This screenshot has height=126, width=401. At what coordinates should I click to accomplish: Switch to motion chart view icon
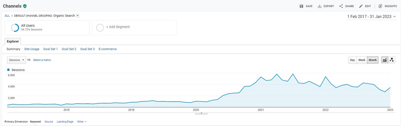coord(392,60)
